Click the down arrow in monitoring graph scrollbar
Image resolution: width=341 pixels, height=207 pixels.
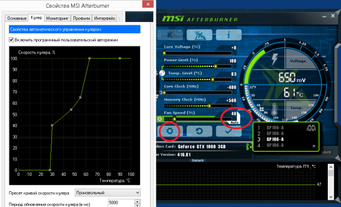coord(331,197)
